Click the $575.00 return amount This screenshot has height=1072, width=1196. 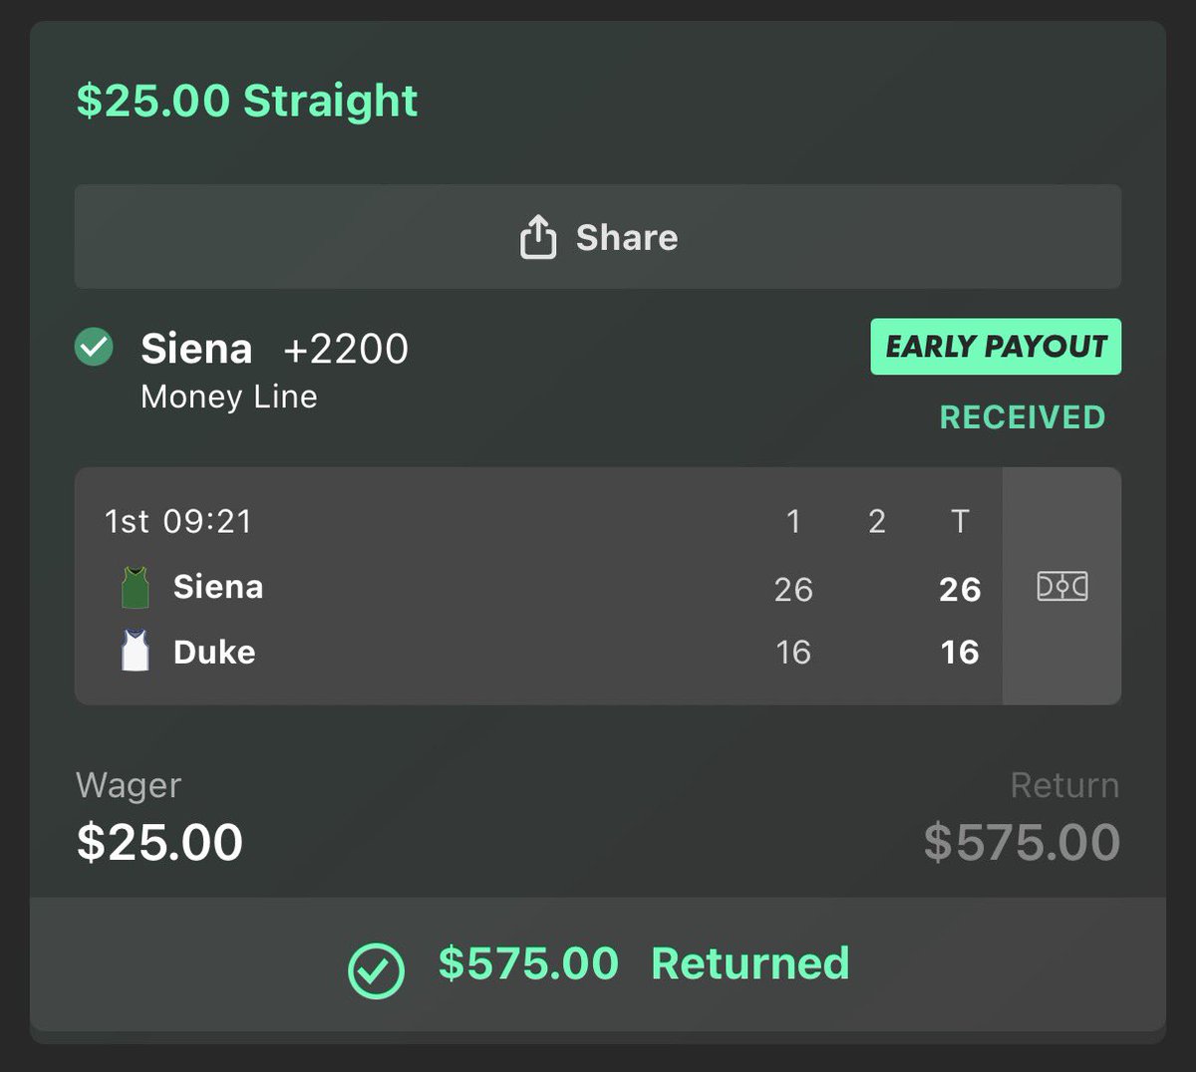(x=1022, y=842)
